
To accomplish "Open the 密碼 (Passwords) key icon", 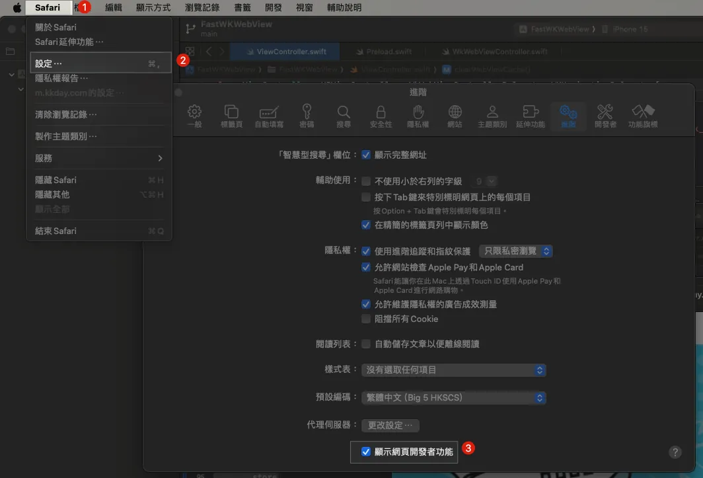I will [x=307, y=116].
